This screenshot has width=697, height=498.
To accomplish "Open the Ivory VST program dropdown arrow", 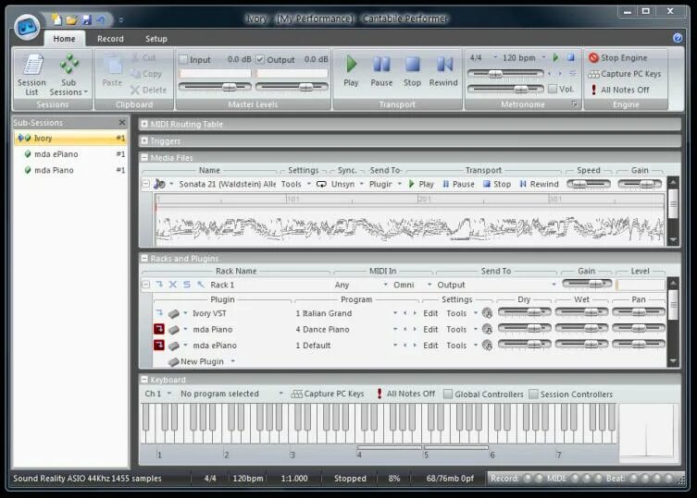I will point(394,313).
